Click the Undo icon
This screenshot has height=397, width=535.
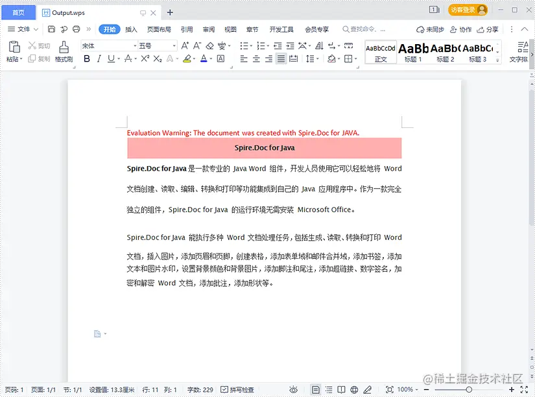64,29
